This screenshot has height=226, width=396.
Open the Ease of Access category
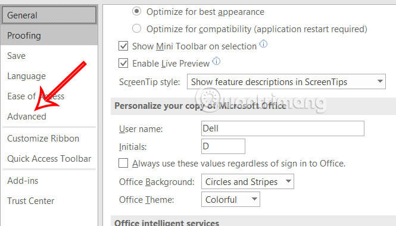(49, 96)
